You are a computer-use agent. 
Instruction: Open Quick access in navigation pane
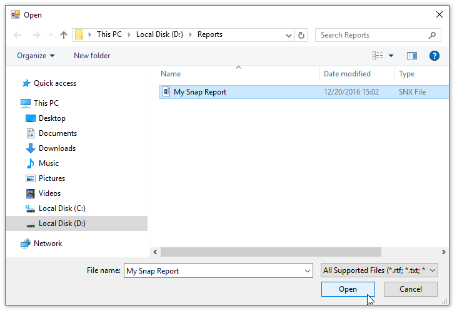55,83
